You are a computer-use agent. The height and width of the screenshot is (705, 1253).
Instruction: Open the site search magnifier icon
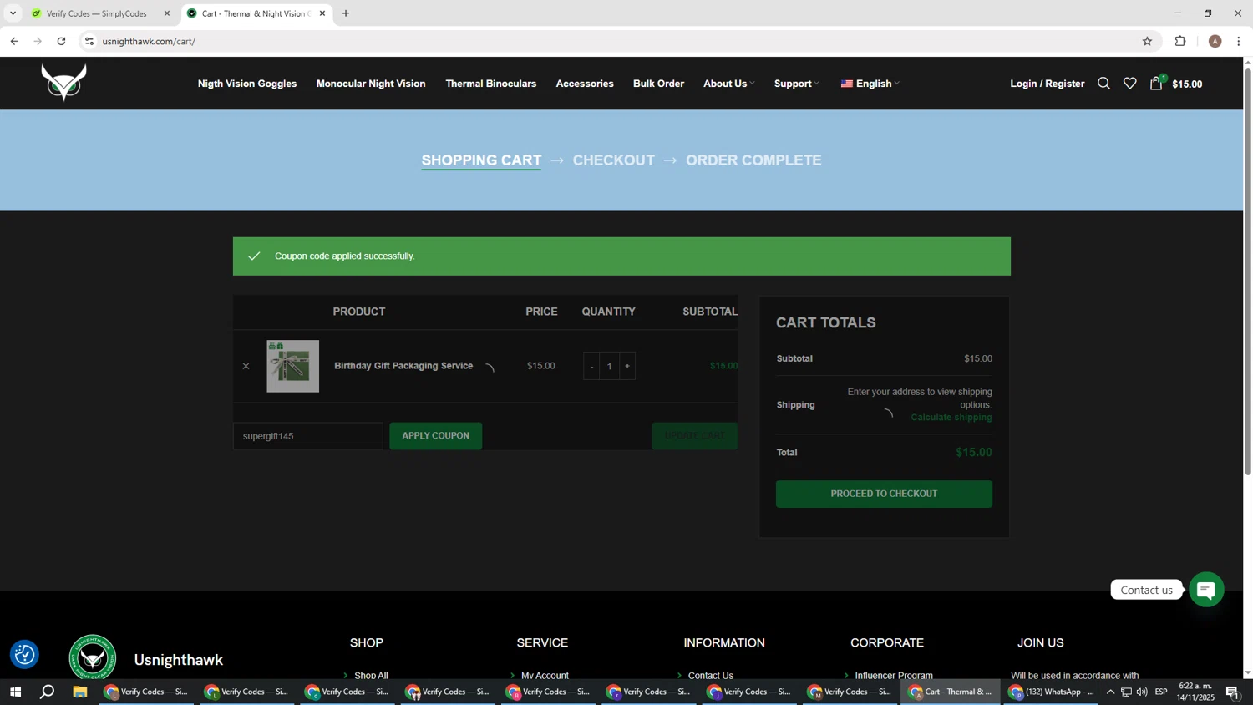coord(1103,84)
